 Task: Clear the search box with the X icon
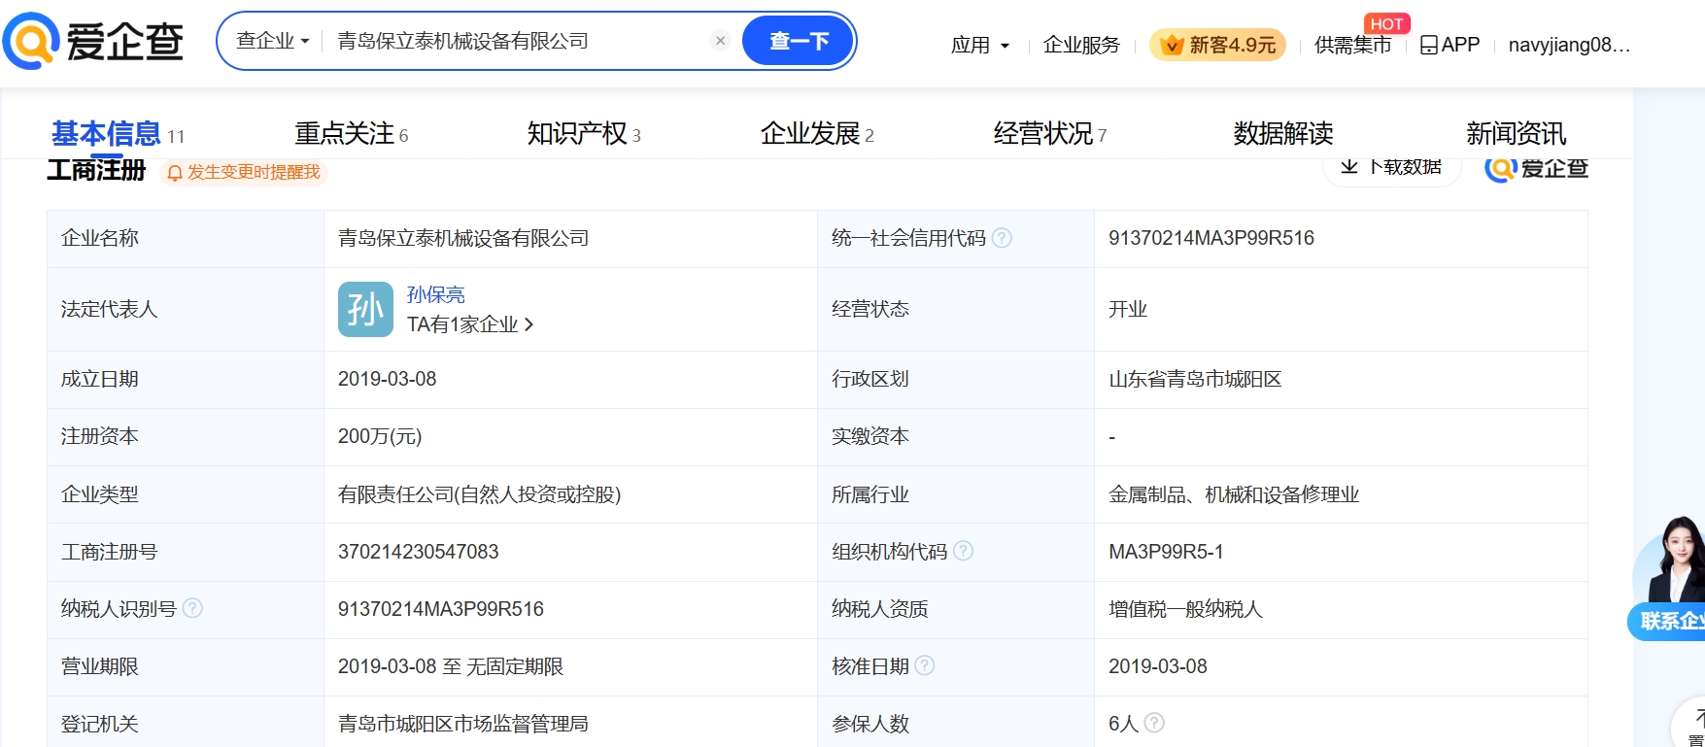[x=720, y=41]
